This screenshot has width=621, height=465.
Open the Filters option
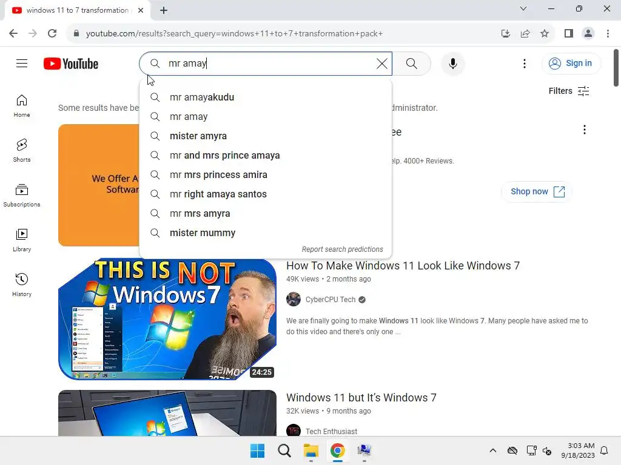point(569,91)
